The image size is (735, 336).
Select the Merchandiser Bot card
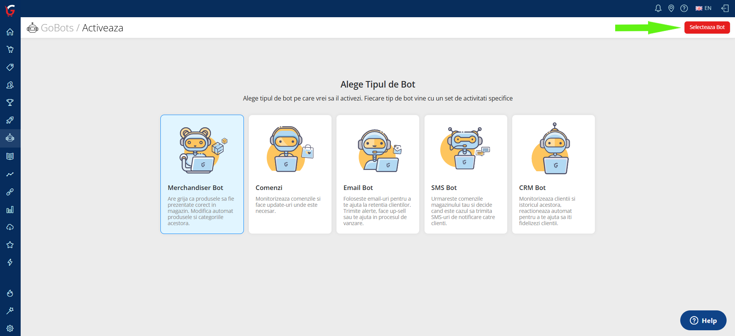point(202,174)
